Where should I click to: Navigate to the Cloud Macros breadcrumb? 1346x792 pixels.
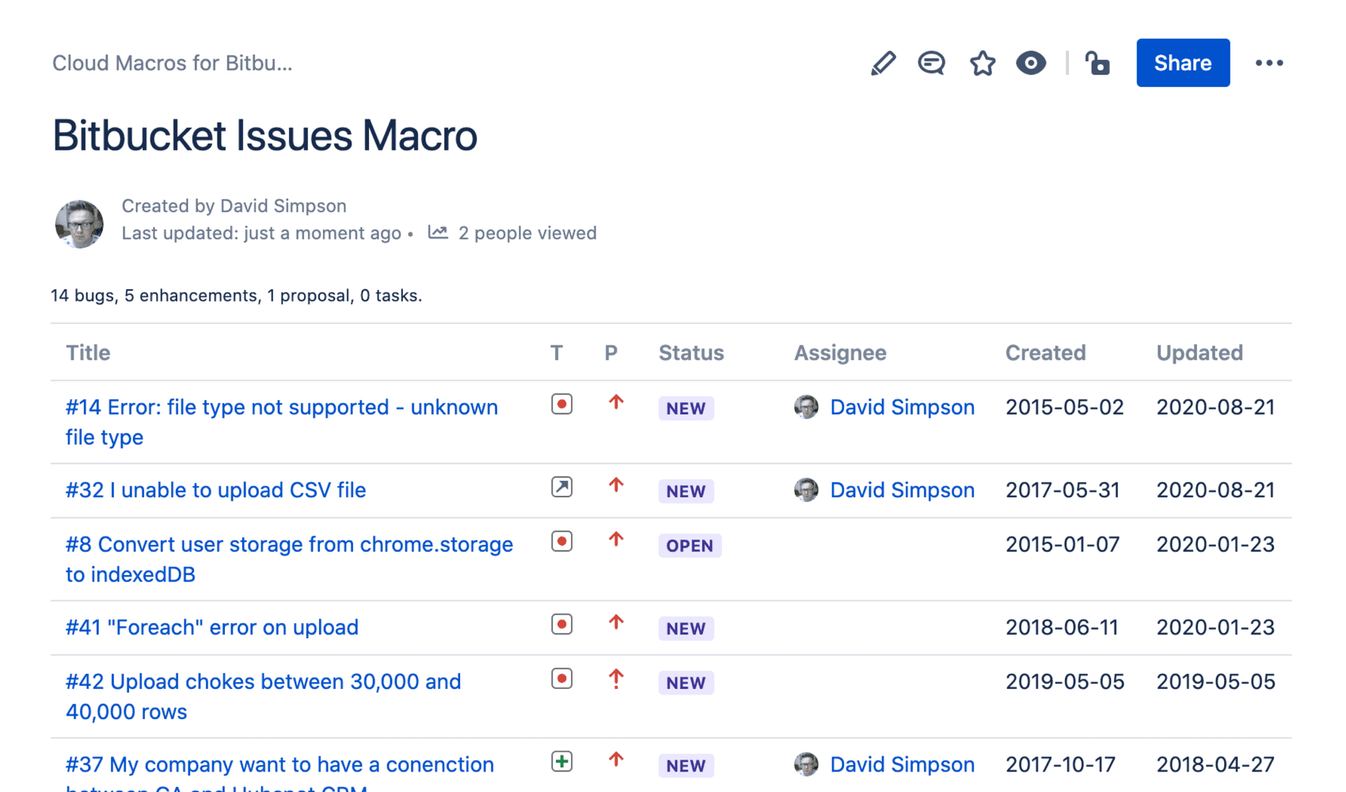coord(173,63)
